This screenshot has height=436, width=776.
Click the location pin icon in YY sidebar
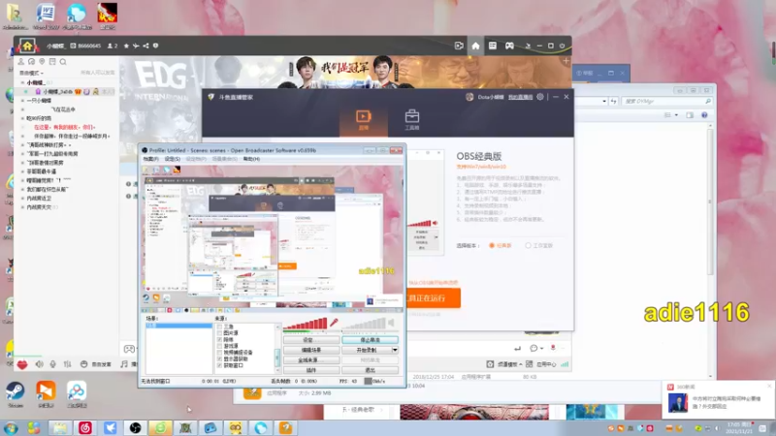[42, 62]
